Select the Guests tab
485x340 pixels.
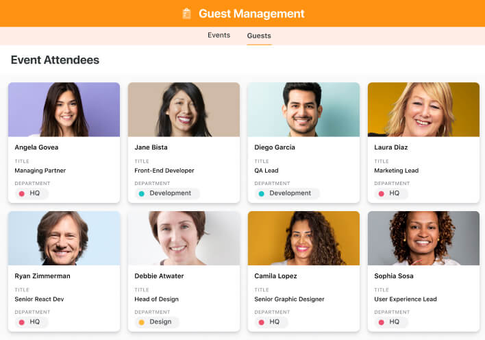click(x=259, y=36)
